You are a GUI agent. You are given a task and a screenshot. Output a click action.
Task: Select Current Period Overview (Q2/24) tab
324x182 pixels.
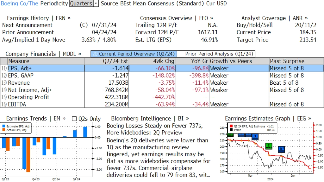[134, 54]
